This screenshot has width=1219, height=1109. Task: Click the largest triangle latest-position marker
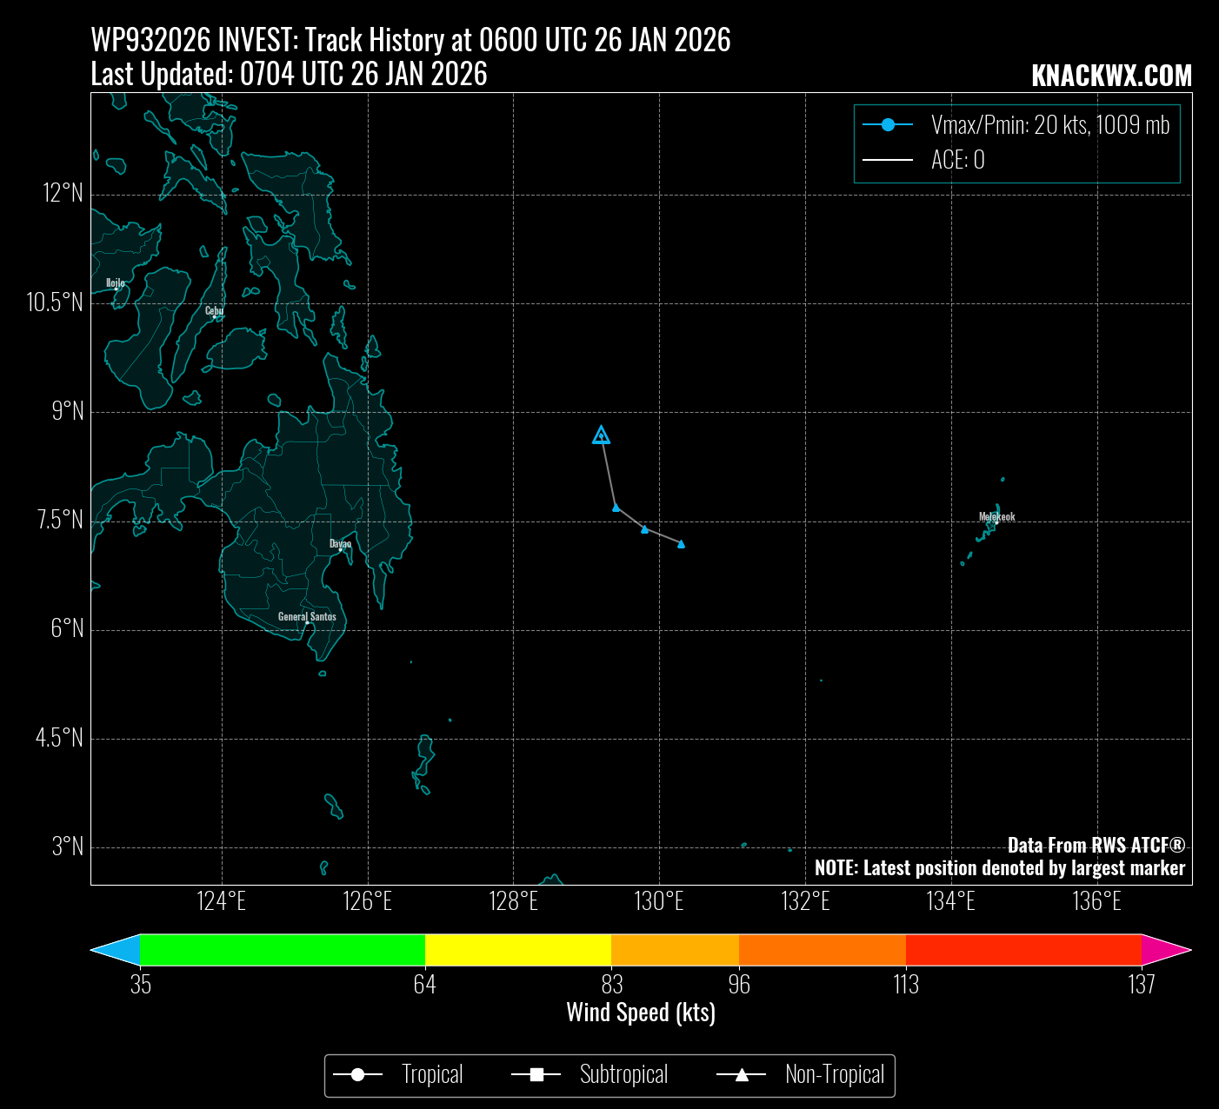click(601, 435)
